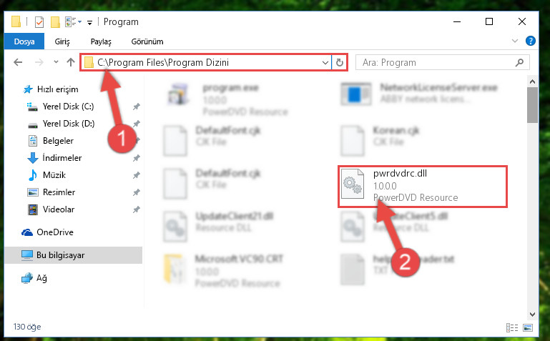Switch to details view icon
The height and width of the screenshot is (341, 550).
[x=512, y=327]
